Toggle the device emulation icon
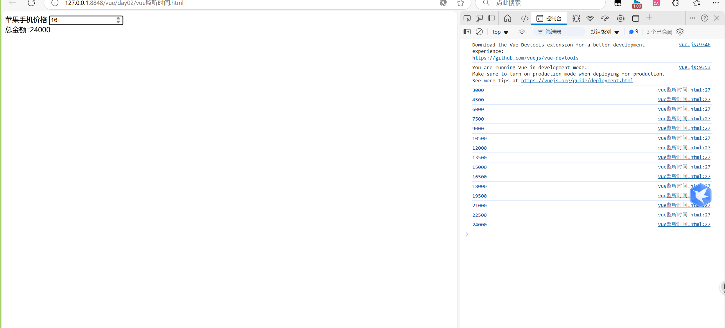Screen dimensions: 725x328 [x=479, y=19]
